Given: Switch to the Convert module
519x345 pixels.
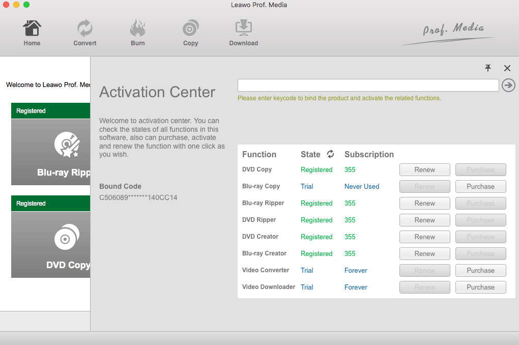Looking at the screenshot, I should [x=84, y=33].
